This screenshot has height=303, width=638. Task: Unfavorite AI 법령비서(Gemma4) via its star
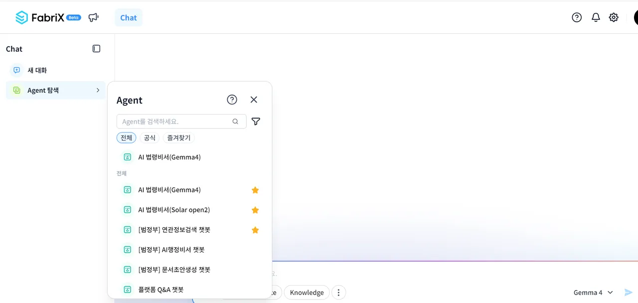(255, 190)
